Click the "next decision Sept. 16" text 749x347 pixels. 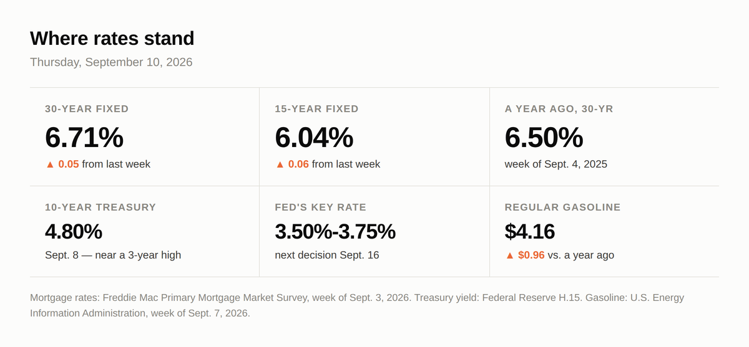327,255
